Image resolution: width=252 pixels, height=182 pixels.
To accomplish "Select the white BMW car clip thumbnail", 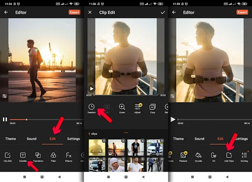I will 155,147.
